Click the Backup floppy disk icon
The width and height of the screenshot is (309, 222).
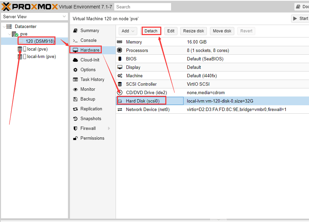point(75,99)
